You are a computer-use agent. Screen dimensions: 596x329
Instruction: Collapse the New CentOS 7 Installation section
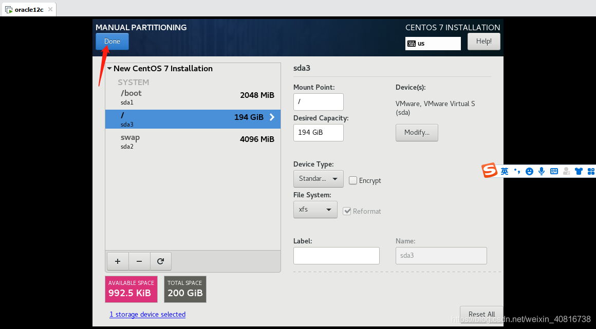click(x=109, y=69)
